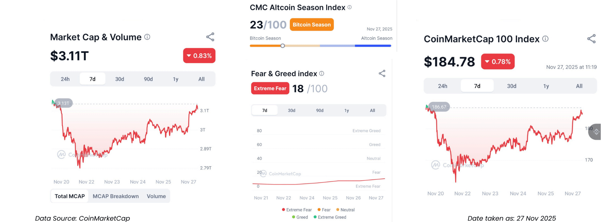Click the floating diamond widget on right edge

point(596,132)
